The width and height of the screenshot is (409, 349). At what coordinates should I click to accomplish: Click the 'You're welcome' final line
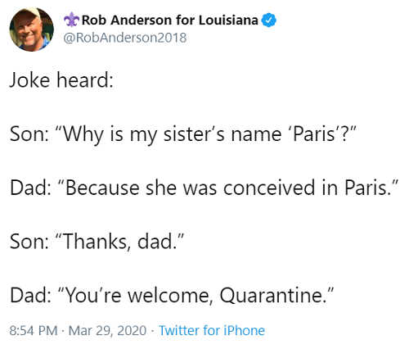pyautogui.click(x=172, y=295)
